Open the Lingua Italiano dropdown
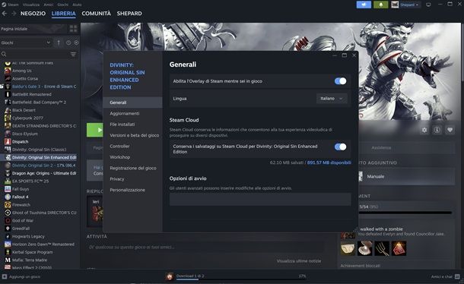Image resolution: width=464 pixels, height=284 pixels. 332,99
